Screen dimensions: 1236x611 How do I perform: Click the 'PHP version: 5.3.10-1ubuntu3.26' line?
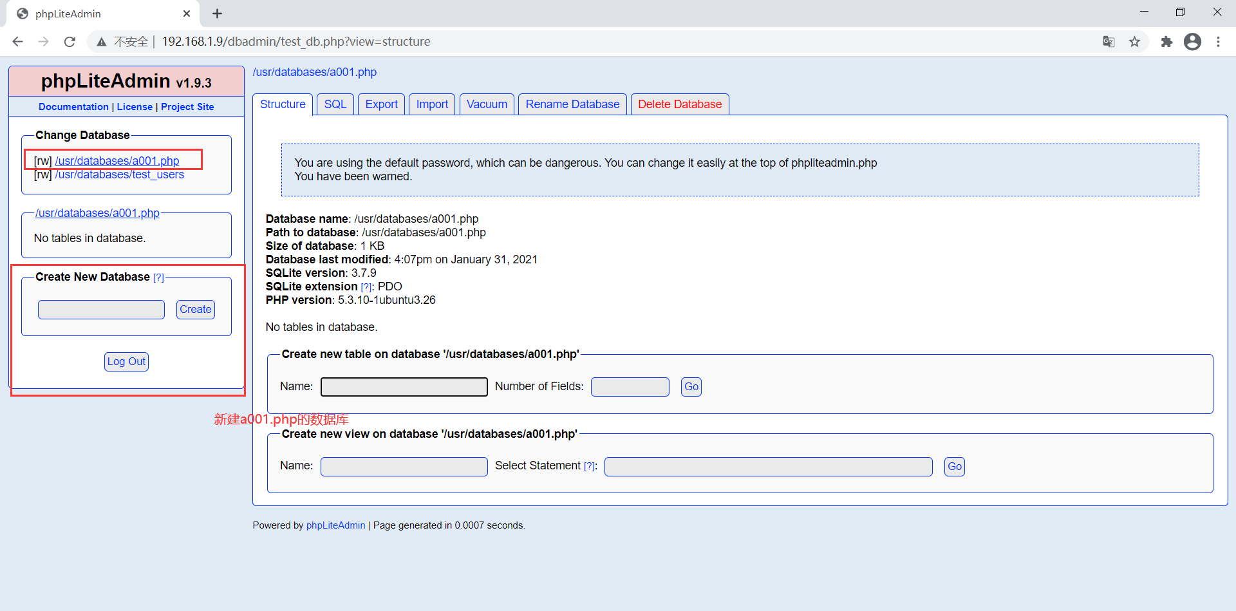coord(351,300)
